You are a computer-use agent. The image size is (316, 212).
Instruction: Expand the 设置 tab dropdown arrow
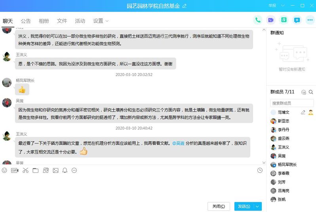107,21
